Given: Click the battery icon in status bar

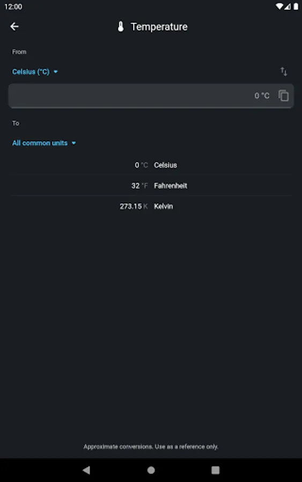Looking at the screenshot, I should click(x=296, y=6).
